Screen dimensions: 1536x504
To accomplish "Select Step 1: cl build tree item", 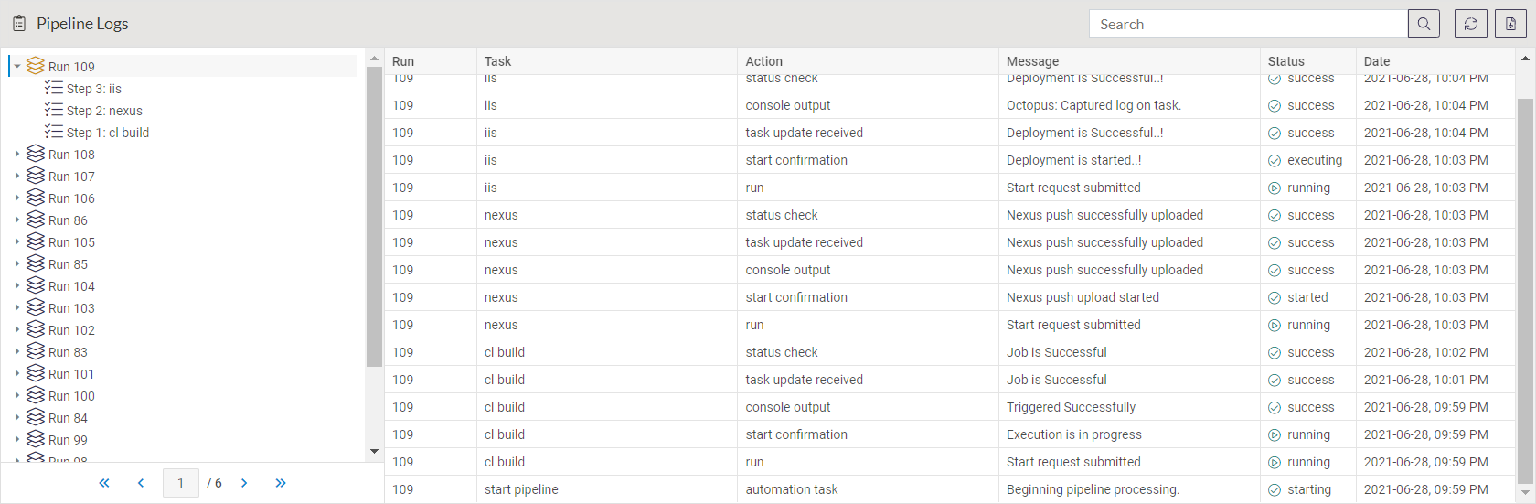I will coord(107,133).
